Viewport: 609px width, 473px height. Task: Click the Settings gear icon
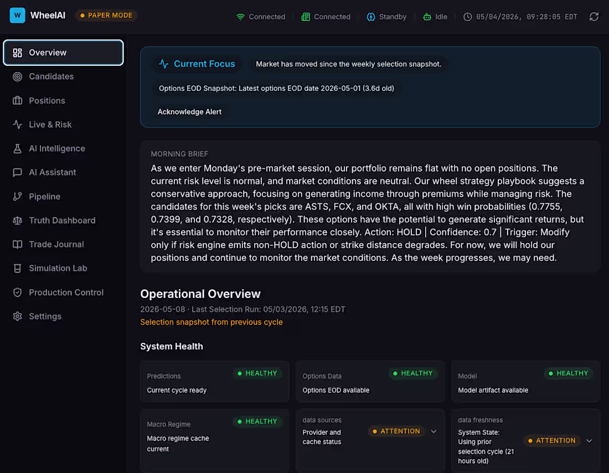[x=18, y=316]
